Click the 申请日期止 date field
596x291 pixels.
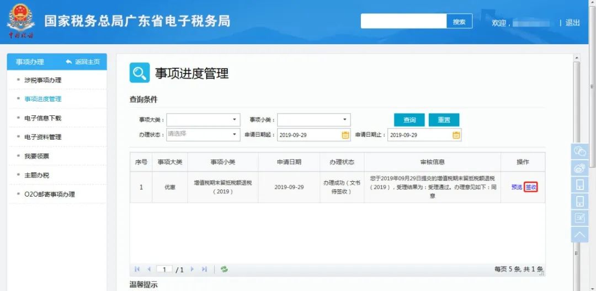[424, 135]
